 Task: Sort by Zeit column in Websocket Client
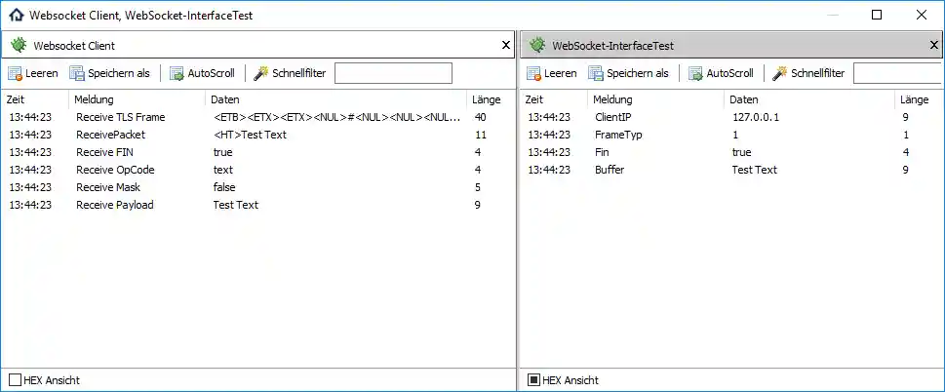[x=35, y=99]
